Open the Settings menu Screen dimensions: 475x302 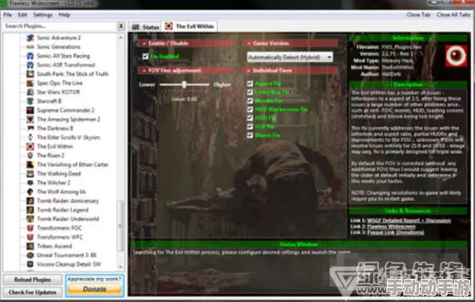[42, 15]
